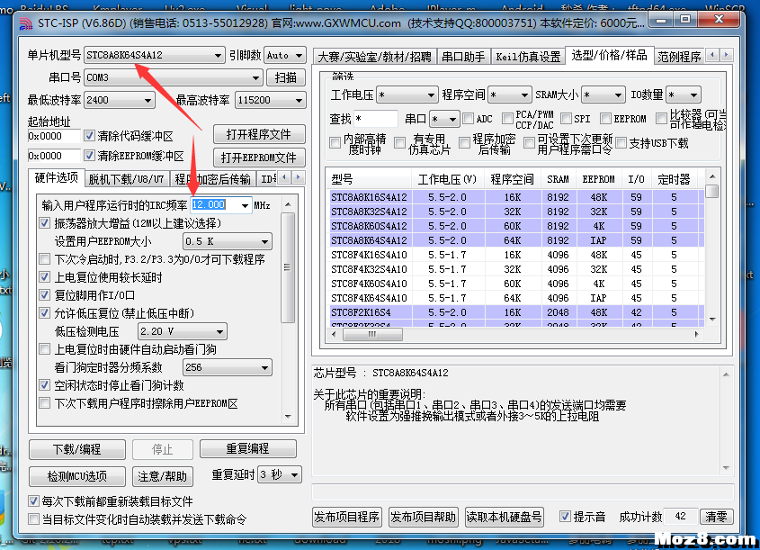The width and height of the screenshot is (760, 550).
Task: Click the chip table vertical scrollbar
Action: (712, 248)
